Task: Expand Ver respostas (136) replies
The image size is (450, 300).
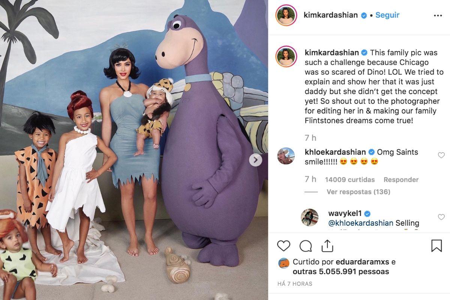Action: pyautogui.click(x=358, y=192)
